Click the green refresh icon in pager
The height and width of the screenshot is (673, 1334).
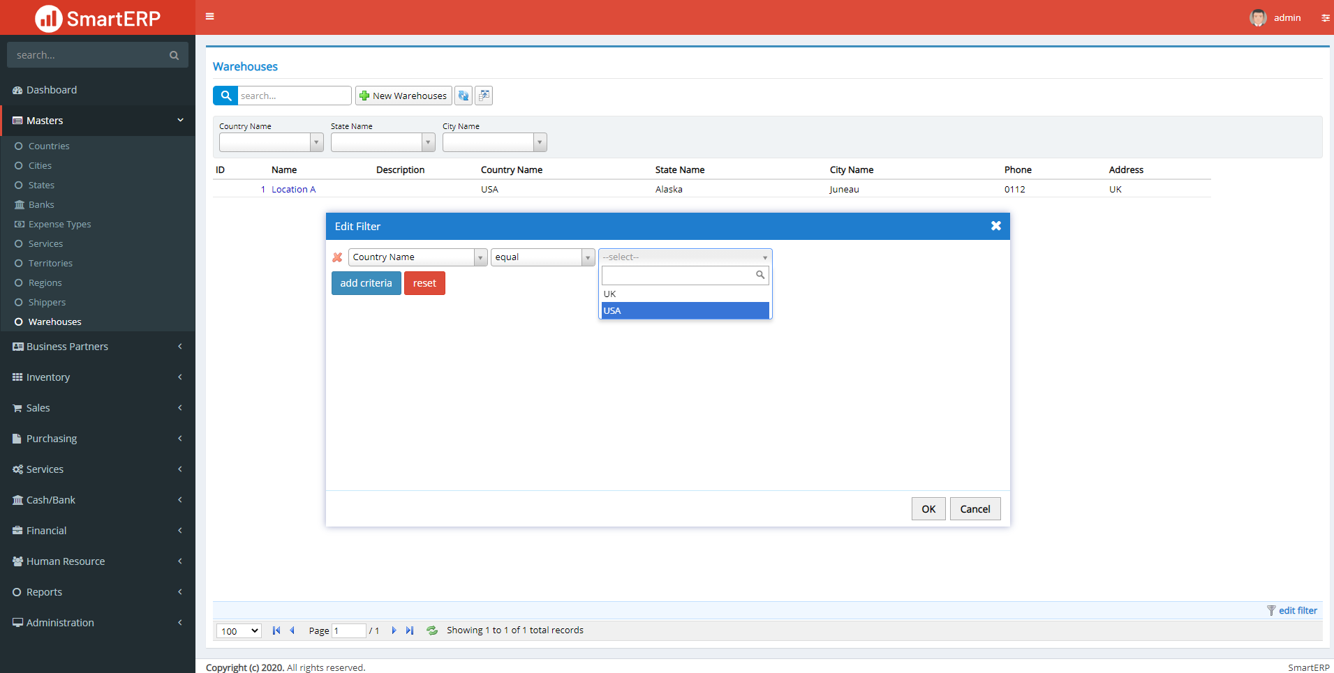coord(432,630)
